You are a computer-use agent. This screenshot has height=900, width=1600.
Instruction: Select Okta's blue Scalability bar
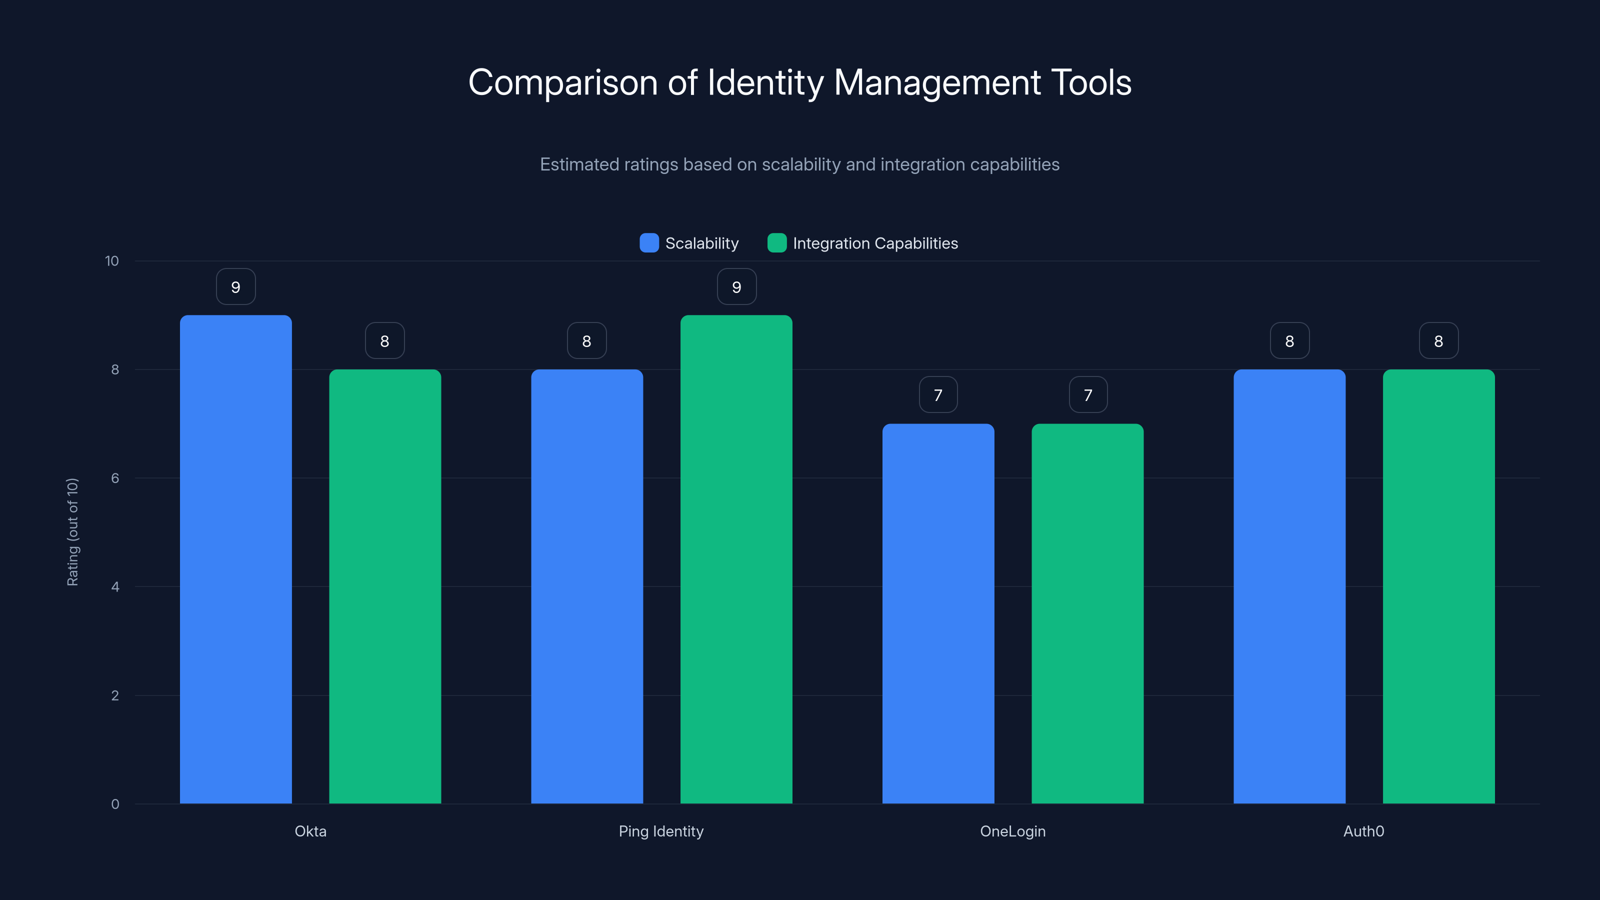pyautogui.click(x=236, y=559)
